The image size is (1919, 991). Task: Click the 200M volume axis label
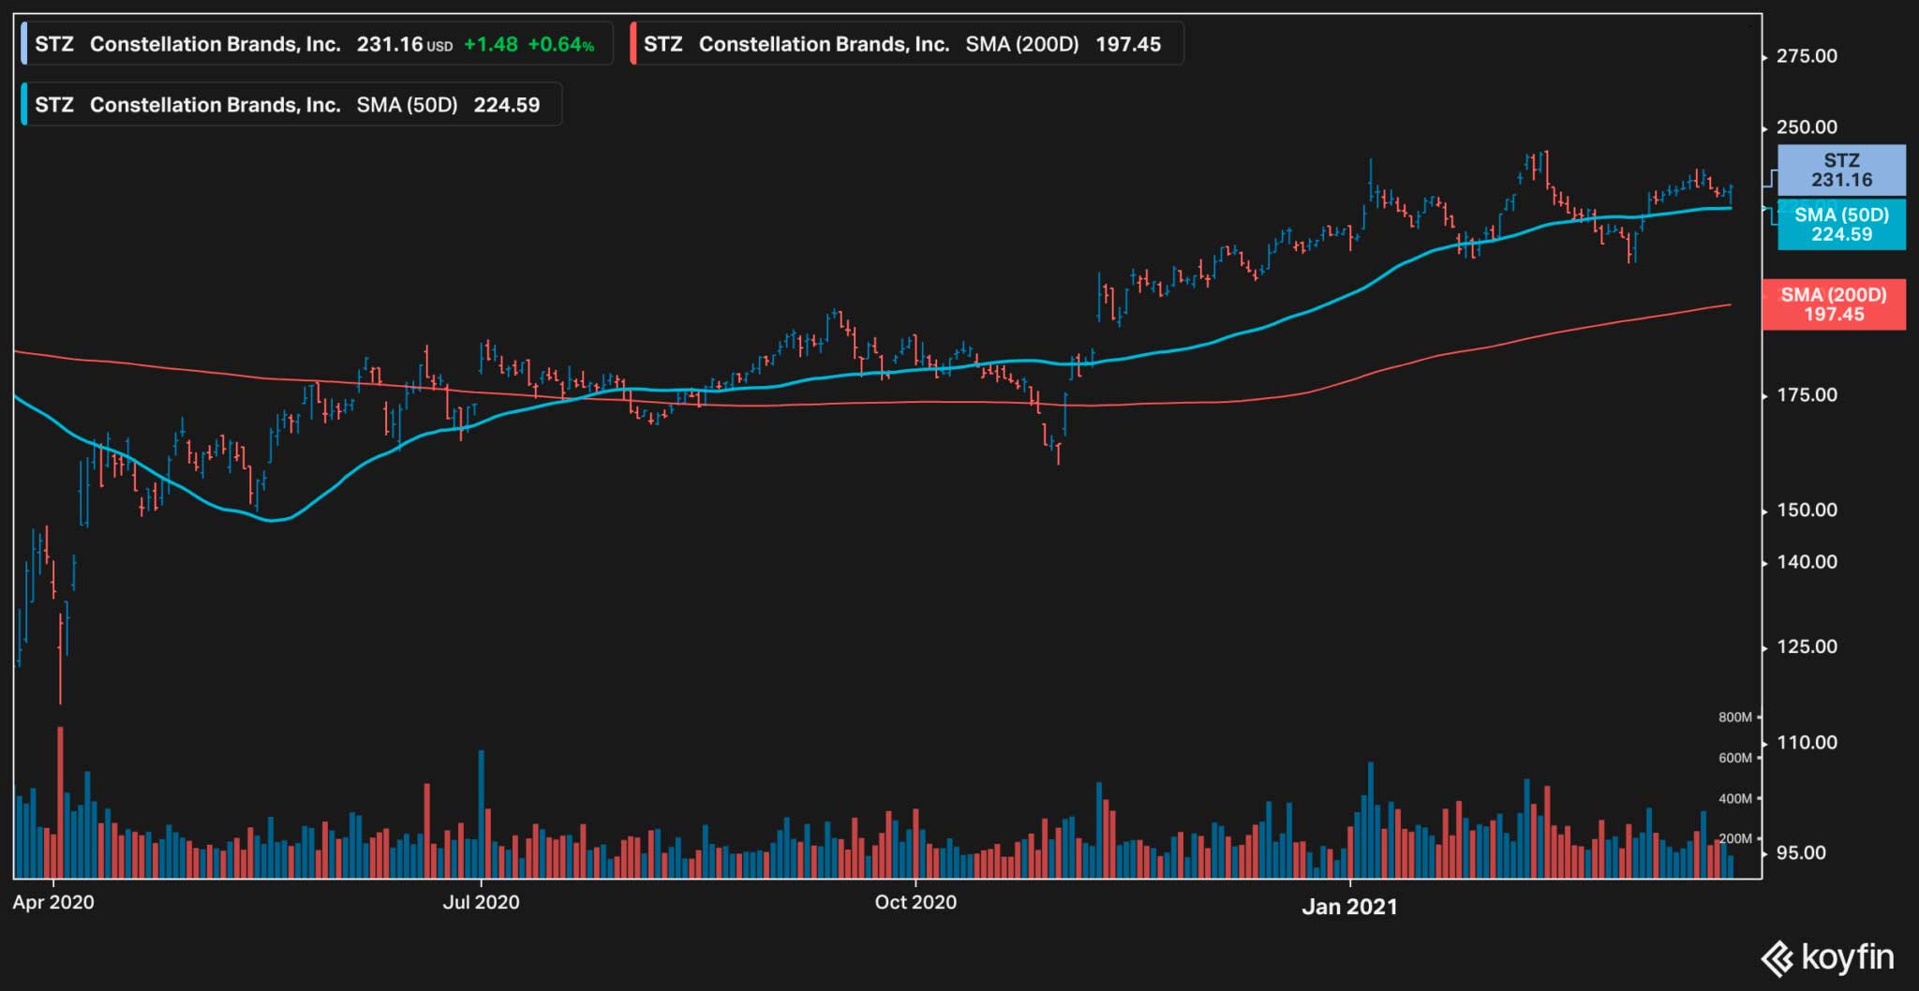point(1735,839)
